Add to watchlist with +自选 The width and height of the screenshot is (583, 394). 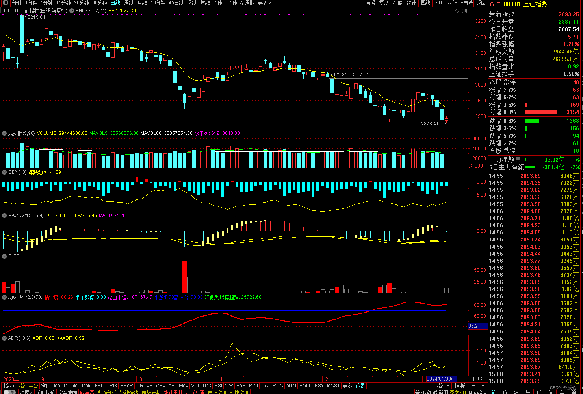(467, 3)
